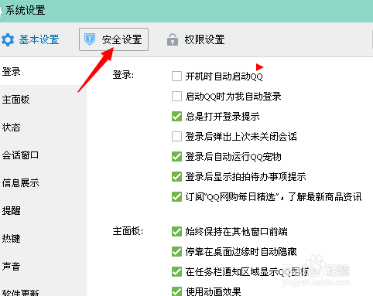
Task: Click the gear icon beside 基本设置
Action: pyautogui.click(x=8, y=39)
